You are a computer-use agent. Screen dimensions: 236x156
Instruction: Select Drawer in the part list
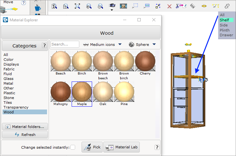(x=226, y=35)
